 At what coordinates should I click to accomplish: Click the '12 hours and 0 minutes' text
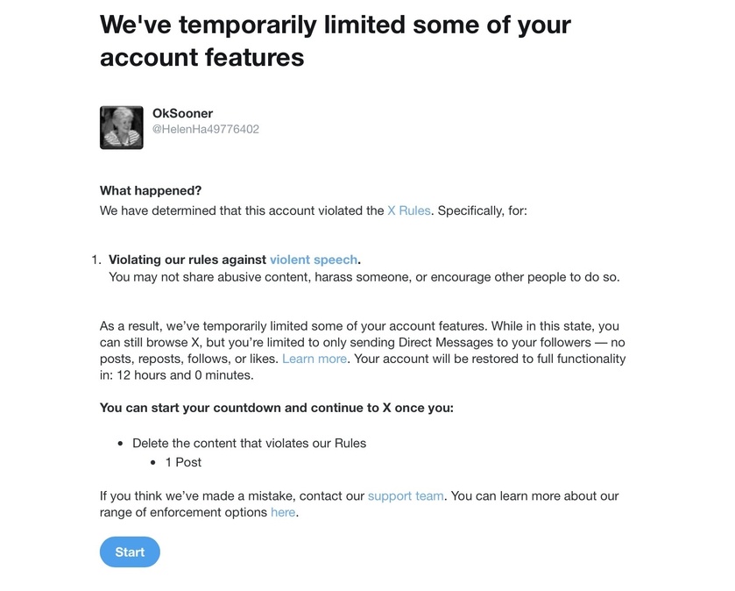(185, 375)
